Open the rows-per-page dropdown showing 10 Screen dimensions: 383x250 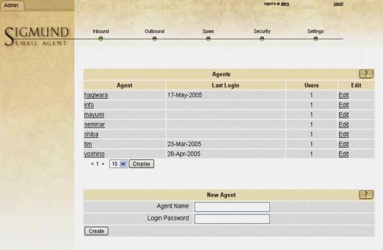118,164
